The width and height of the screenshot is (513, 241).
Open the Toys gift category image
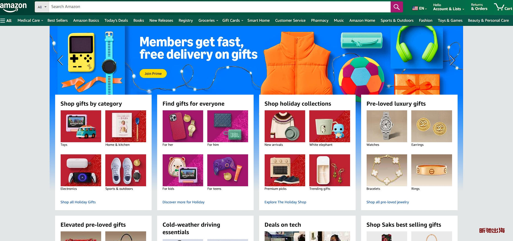pos(81,126)
